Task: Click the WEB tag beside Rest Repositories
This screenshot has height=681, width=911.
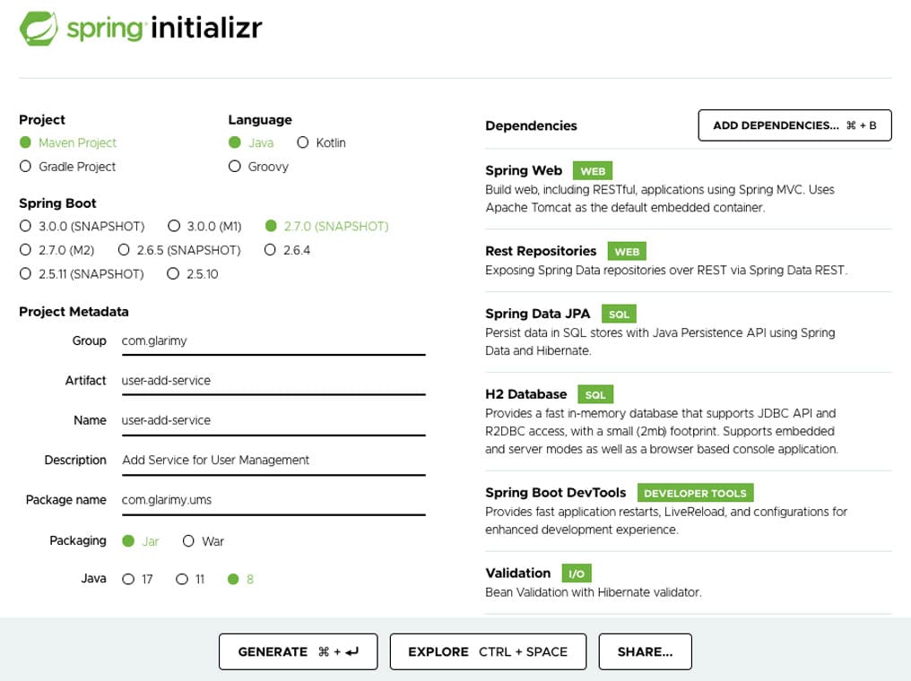Action: click(627, 252)
